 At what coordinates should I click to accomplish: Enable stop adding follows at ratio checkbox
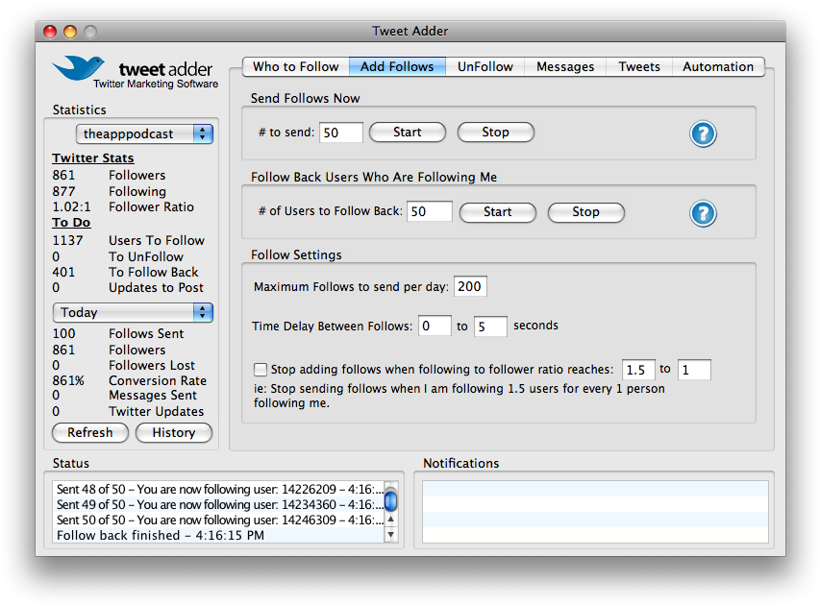click(x=261, y=370)
